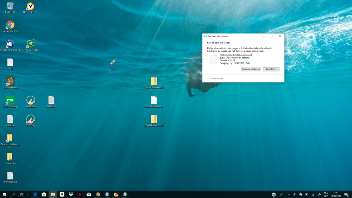Click the taskbar clock showing 17:41

[336, 194]
